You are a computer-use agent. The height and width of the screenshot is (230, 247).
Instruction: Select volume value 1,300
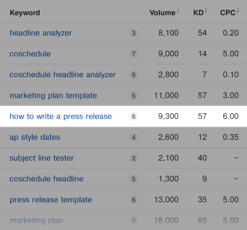(x=168, y=179)
